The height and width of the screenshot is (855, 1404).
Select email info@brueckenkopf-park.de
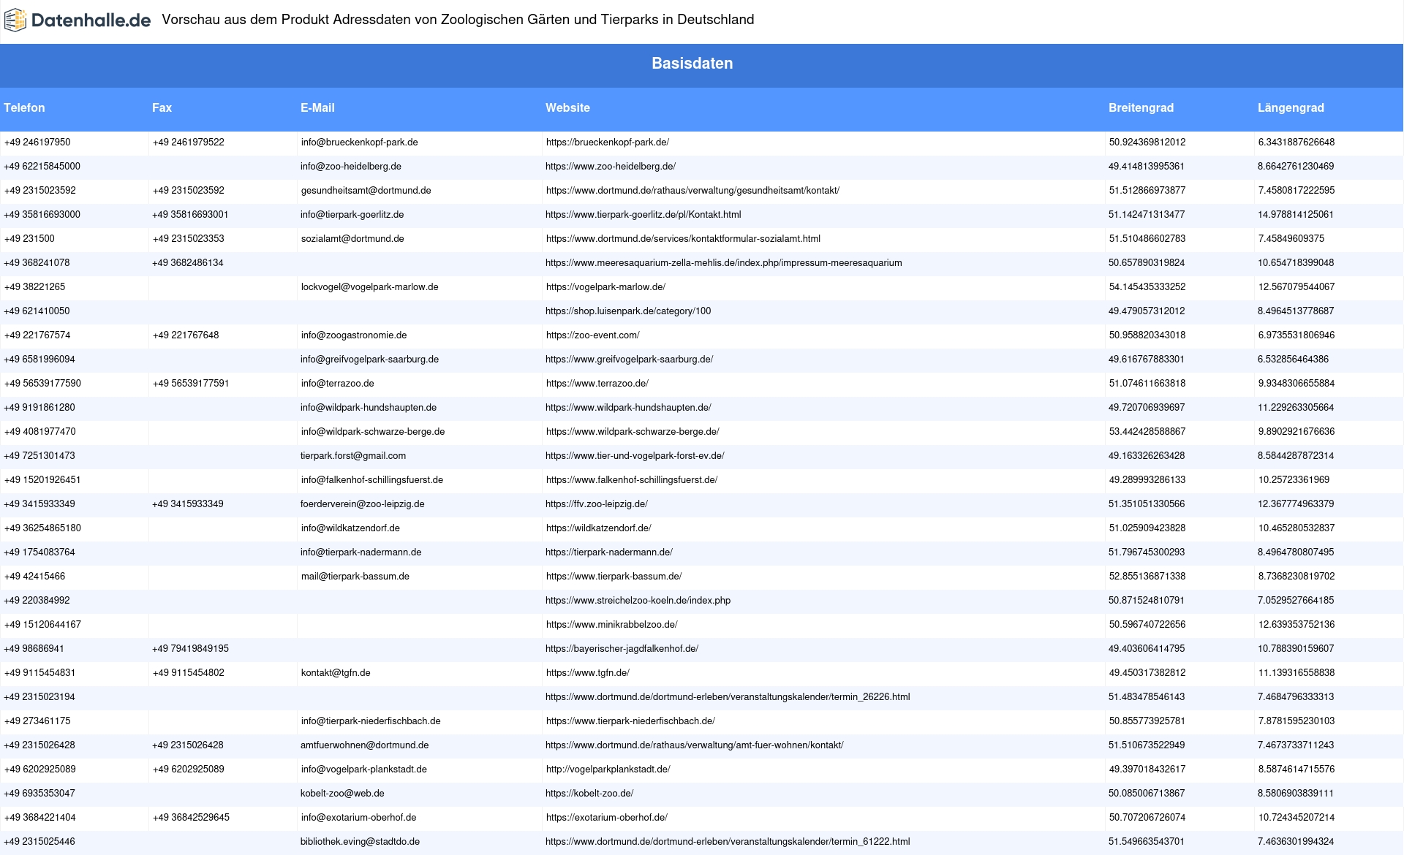[360, 142]
